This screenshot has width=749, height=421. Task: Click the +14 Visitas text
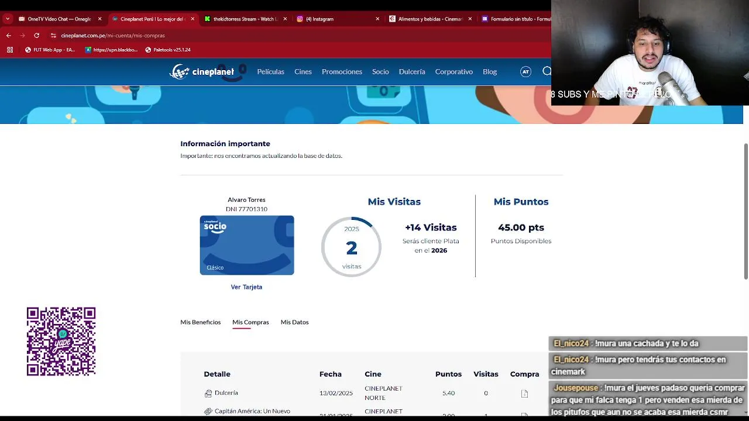[431, 227]
